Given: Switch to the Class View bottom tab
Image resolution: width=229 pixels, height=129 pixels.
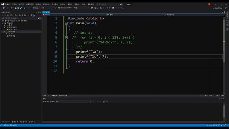Looking at the screenshot, I should pos(15,122).
